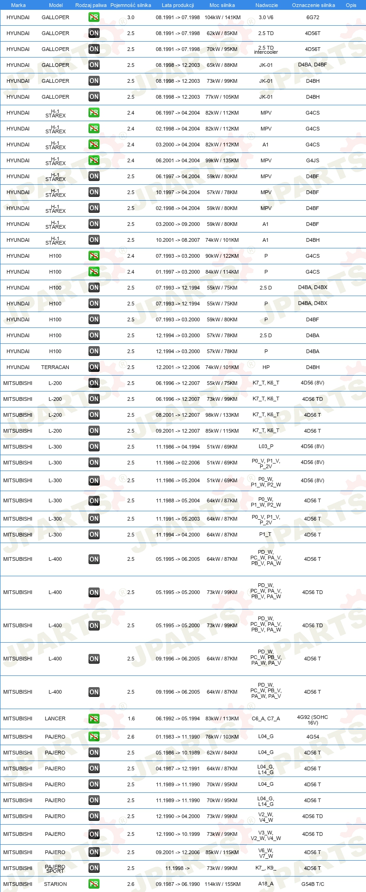Click the body code 'L03_P'
The height and width of the screenshot is (892, 366).
pos(266,447)
